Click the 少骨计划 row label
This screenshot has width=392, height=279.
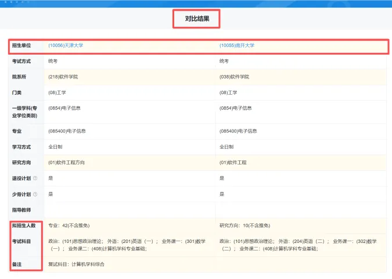pos(21,194)
